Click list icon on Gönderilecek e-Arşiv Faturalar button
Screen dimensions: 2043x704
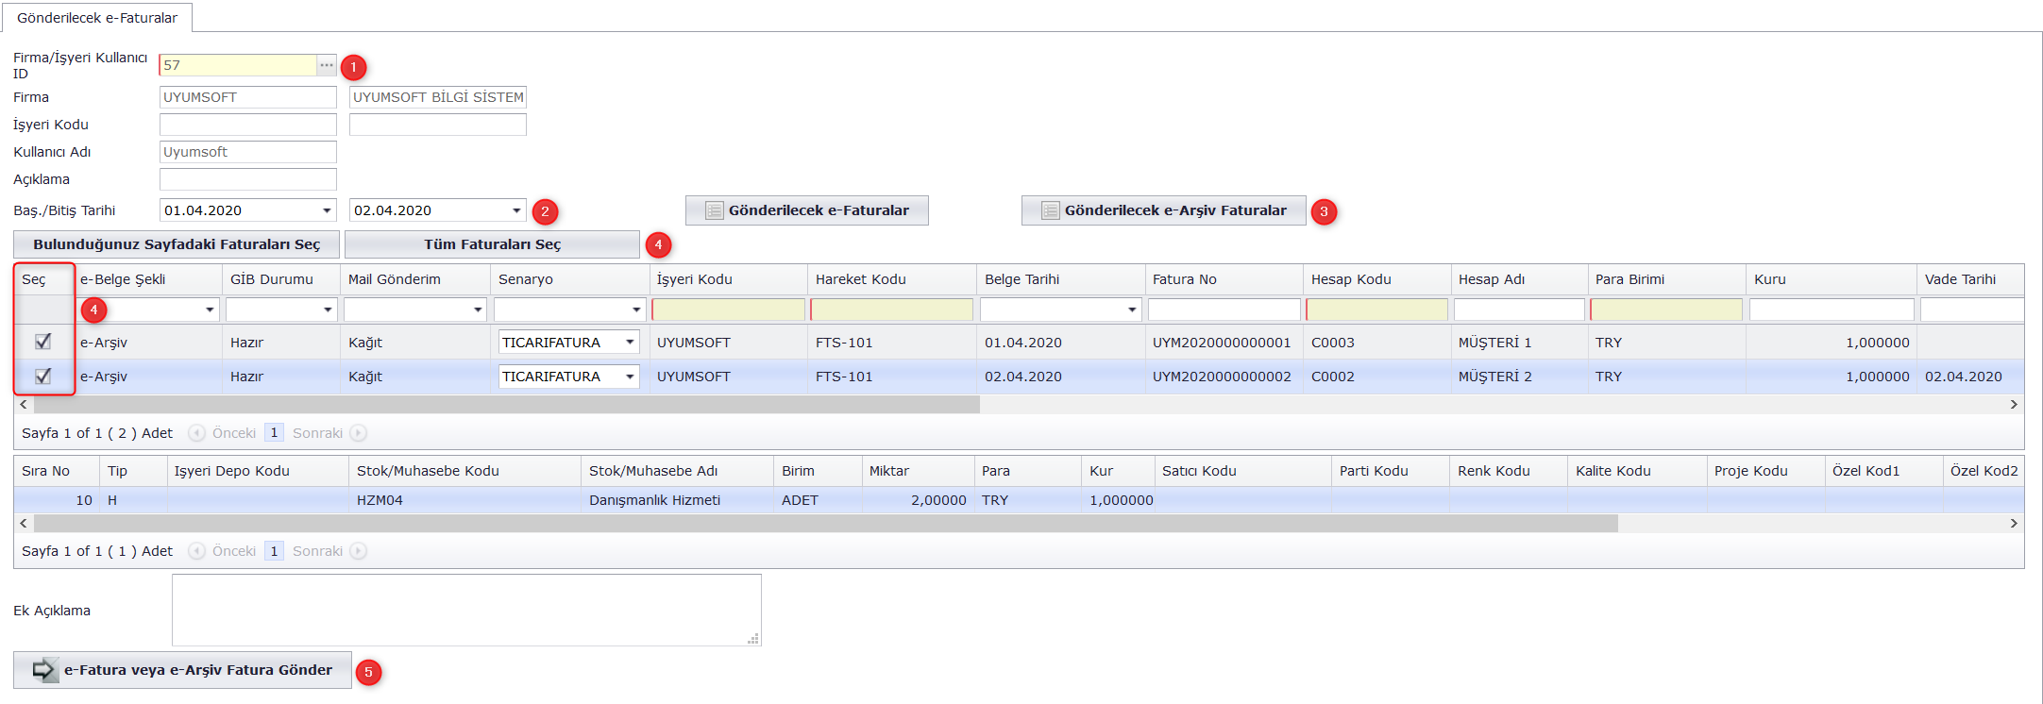coord(1050,210)
